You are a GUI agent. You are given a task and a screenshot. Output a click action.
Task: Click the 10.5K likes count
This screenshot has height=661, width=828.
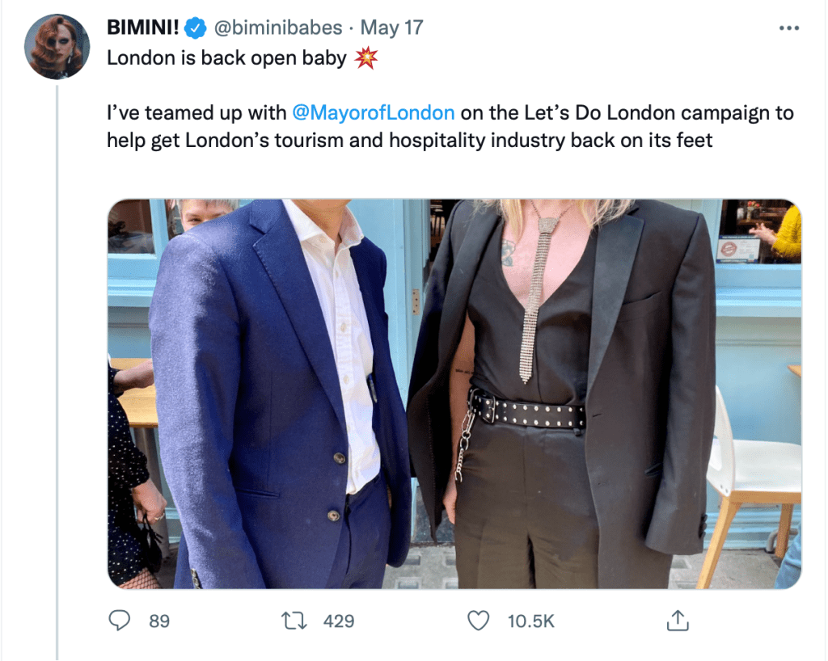tap(530, 621)
